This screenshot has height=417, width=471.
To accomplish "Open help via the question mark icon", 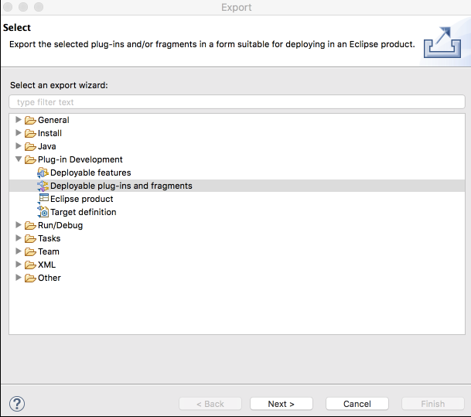I will coord(17,404).
